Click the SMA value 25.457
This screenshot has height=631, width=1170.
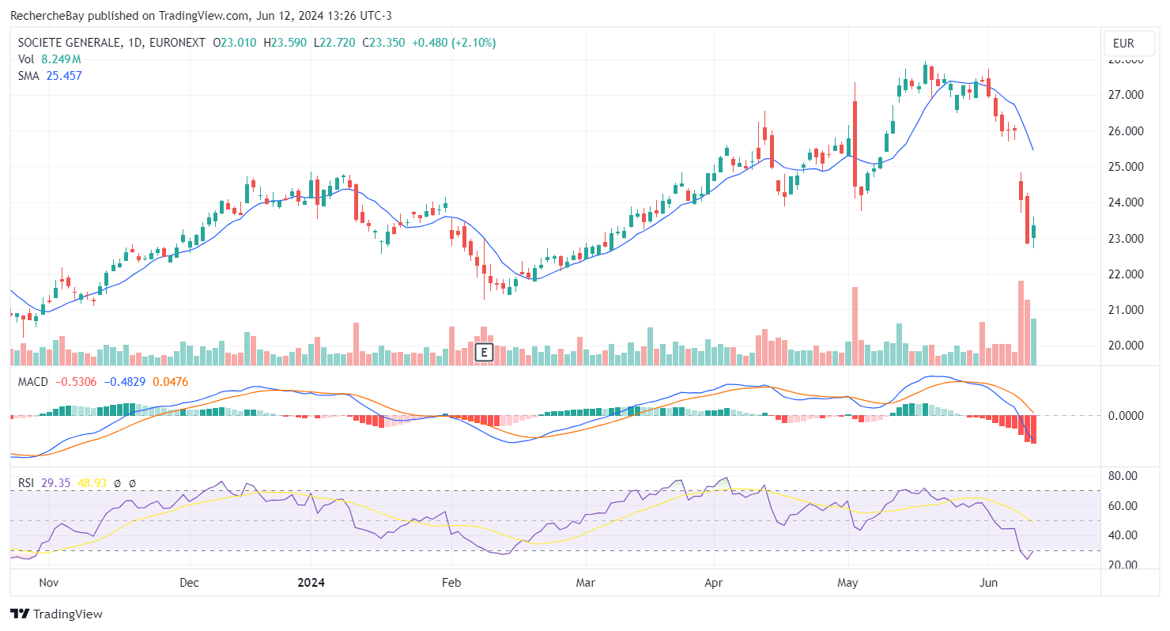[64, 76]
